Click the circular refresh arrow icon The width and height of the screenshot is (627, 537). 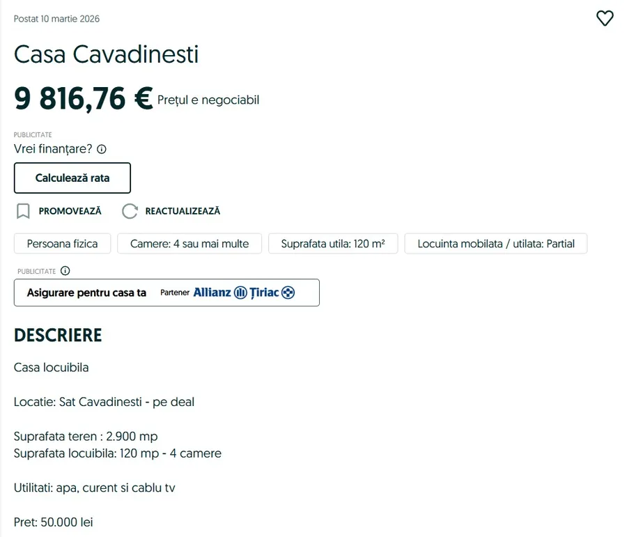click(130, 211)
